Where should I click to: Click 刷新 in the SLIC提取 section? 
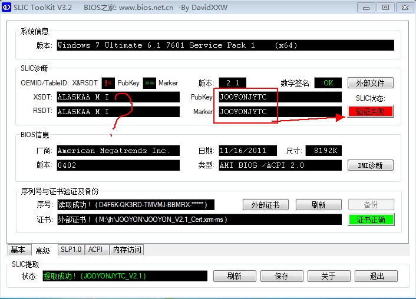point(234,276)
